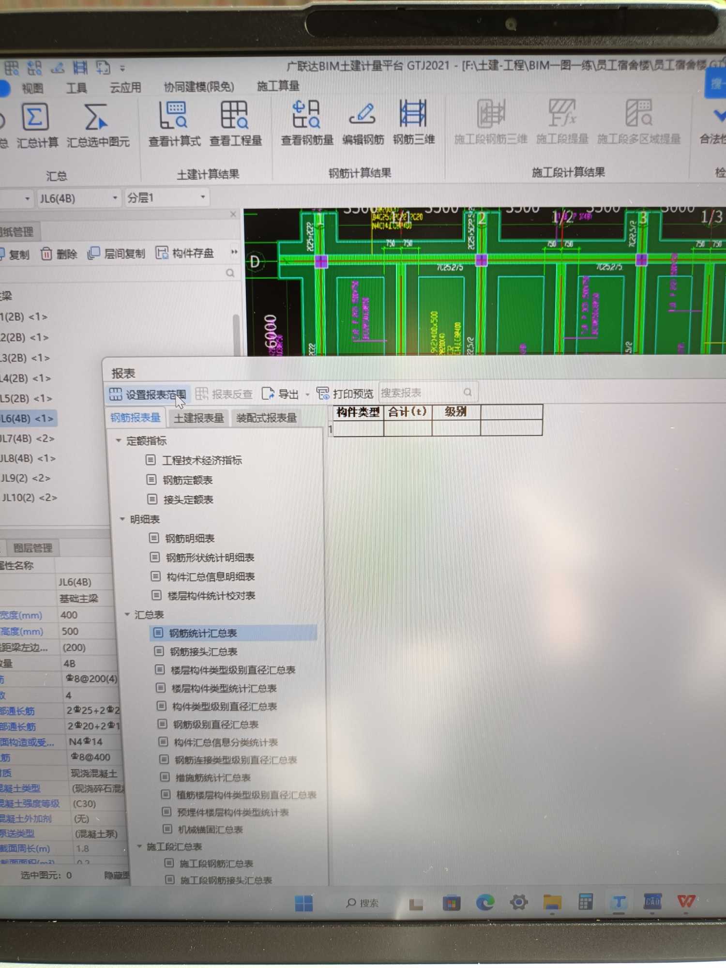Click the 设置报表范围 button
Image resolution: width=726 pixels, height=968 pixels.
point(148,394)
